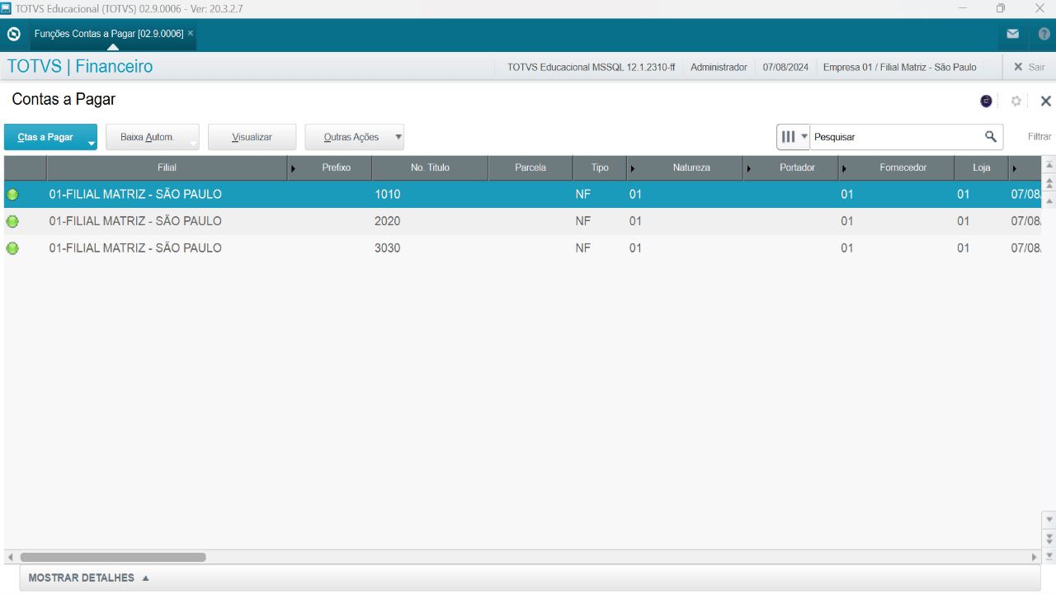Move up one row with the single up arrow
1056x594 pixels.
coord(1049,200)
